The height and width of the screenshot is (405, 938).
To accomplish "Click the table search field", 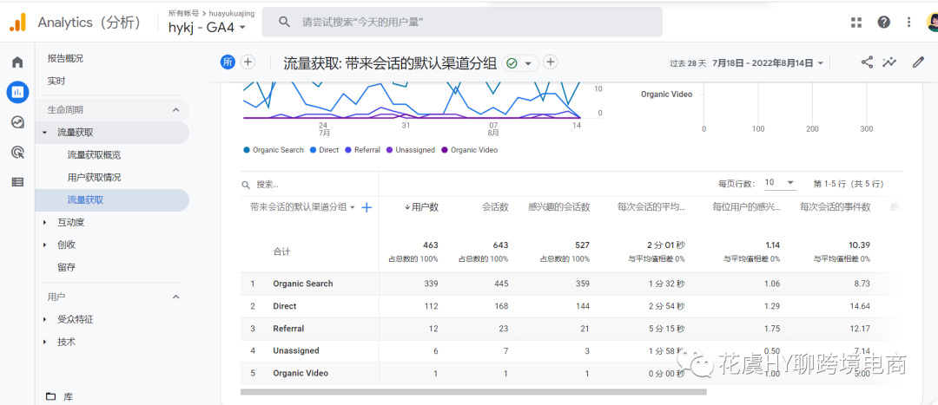I will tap(304, 185).
